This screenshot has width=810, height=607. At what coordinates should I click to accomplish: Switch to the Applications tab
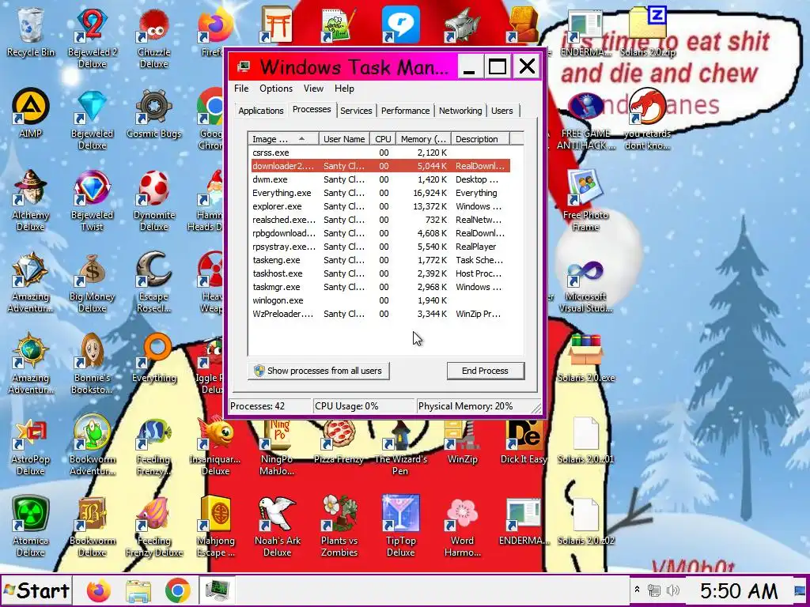[261, 111]
